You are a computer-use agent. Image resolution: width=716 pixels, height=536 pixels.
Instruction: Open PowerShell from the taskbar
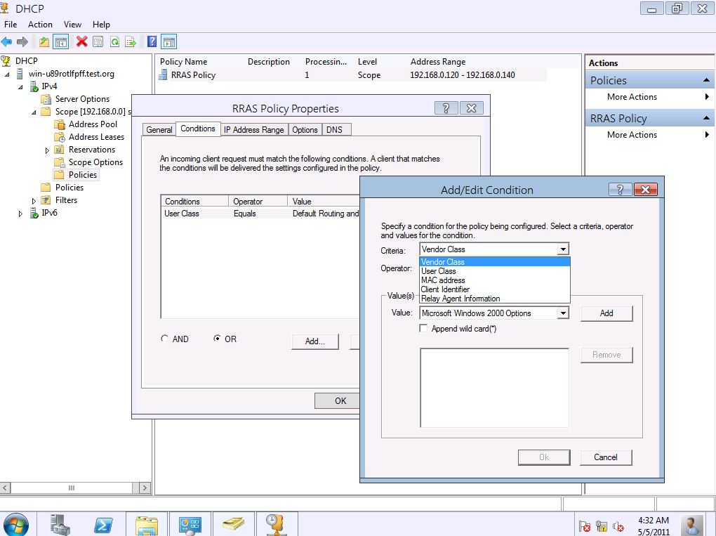coord(104,525)
